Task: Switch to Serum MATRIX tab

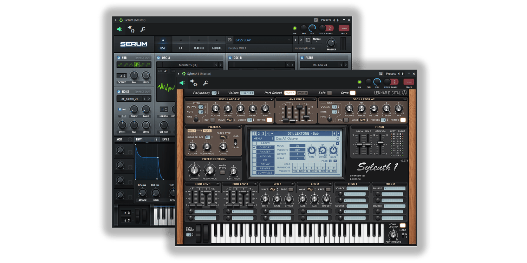Action: [x=199, y=44]
